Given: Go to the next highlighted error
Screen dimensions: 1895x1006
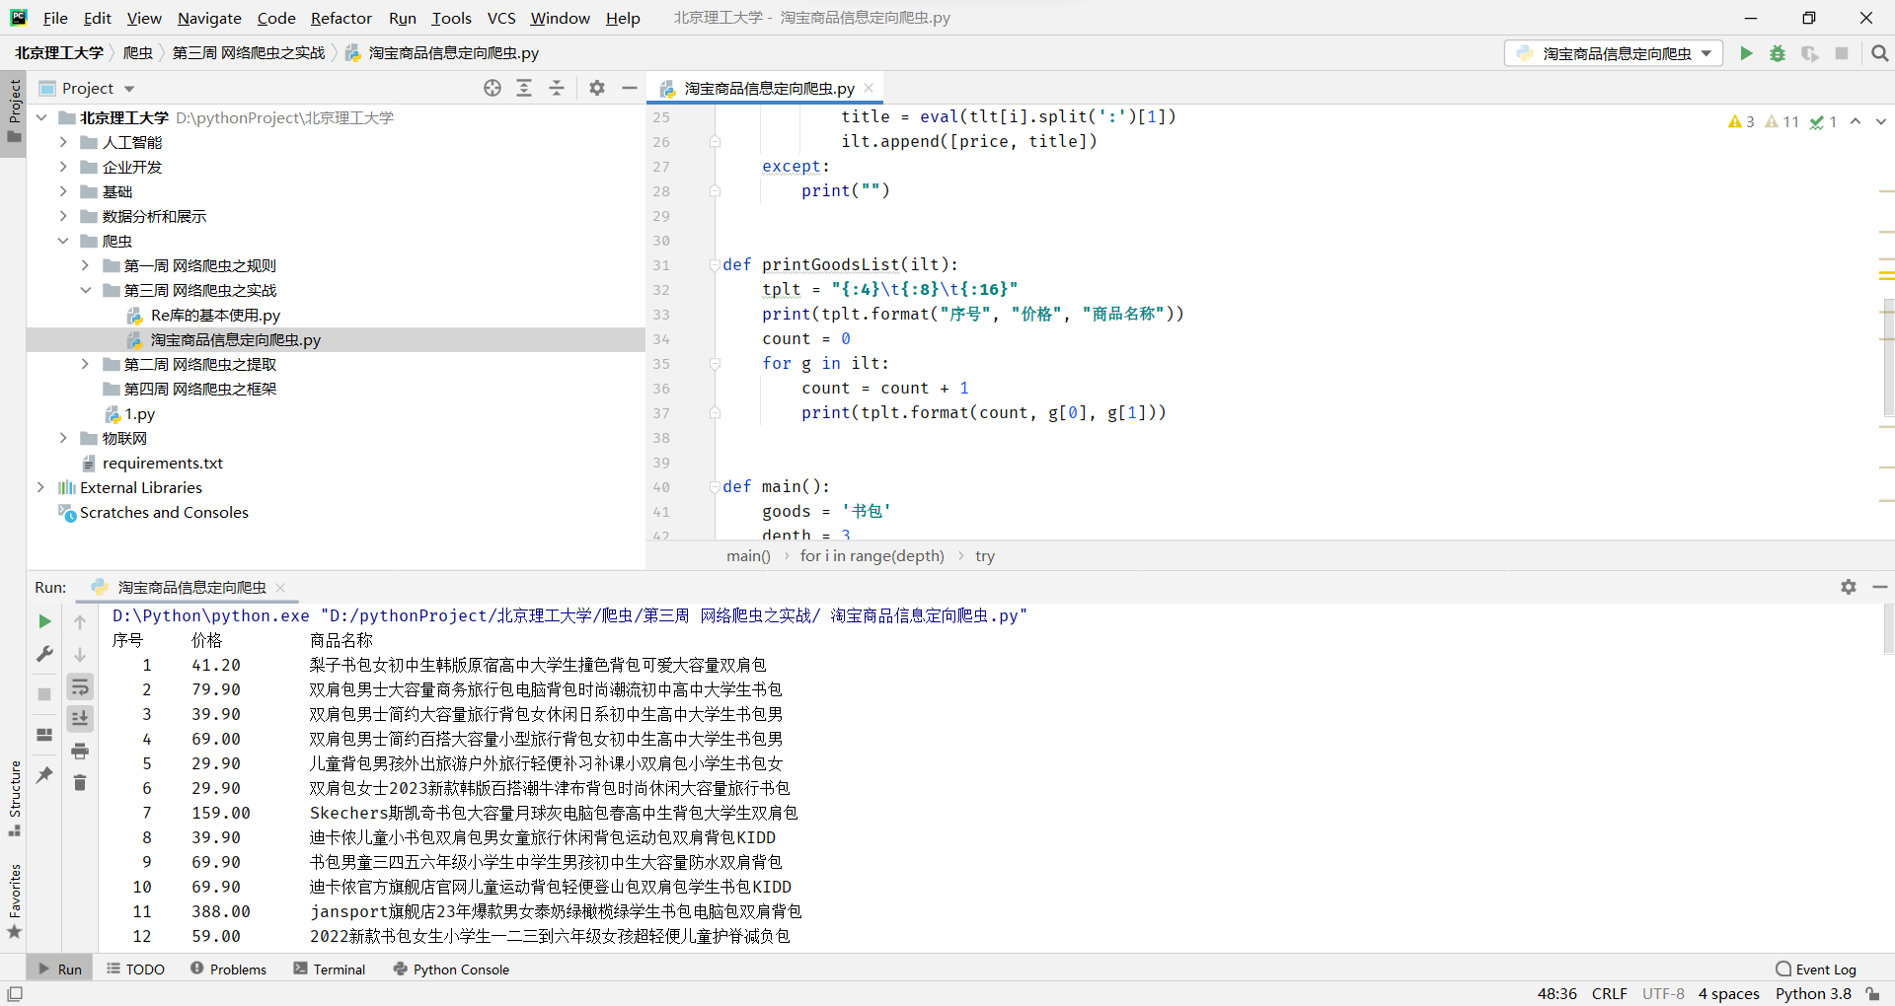Looking at the screenshot, I should pos(1880,121).
